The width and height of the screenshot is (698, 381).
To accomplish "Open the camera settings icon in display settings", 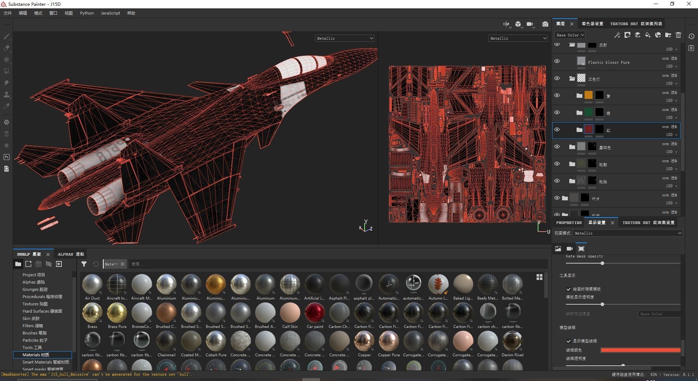I will [x=570, y=249].
